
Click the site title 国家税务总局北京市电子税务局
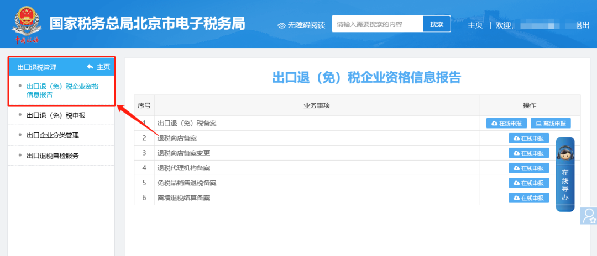148,24
